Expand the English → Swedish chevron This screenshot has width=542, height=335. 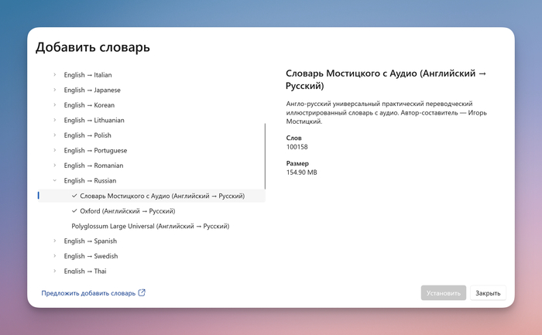(x=54, y=256)
